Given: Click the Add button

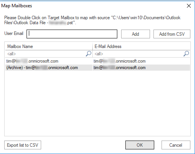Looking at the screenshot, I should coord(135,34).
